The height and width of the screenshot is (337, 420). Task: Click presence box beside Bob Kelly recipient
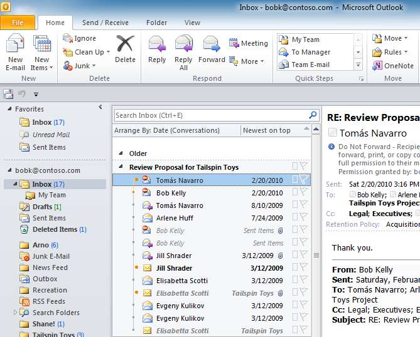(x=353, y=194)
